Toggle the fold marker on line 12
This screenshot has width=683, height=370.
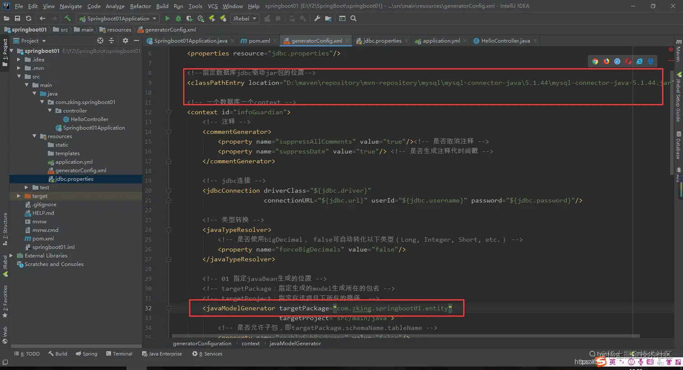pos(168,112)
